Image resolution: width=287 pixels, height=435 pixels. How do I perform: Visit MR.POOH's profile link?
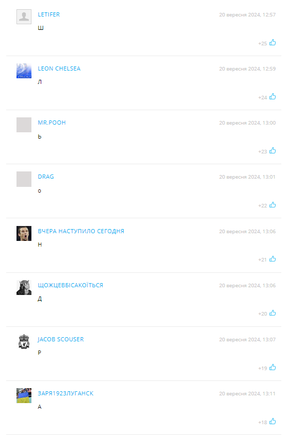click(x=52, y=123)
